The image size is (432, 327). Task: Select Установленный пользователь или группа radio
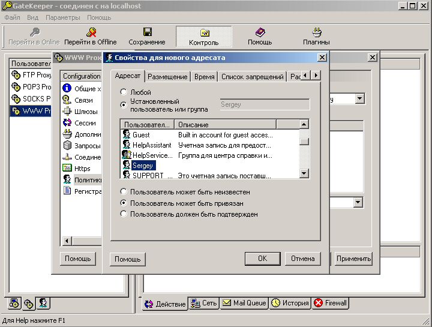click(x=124, y=104)
